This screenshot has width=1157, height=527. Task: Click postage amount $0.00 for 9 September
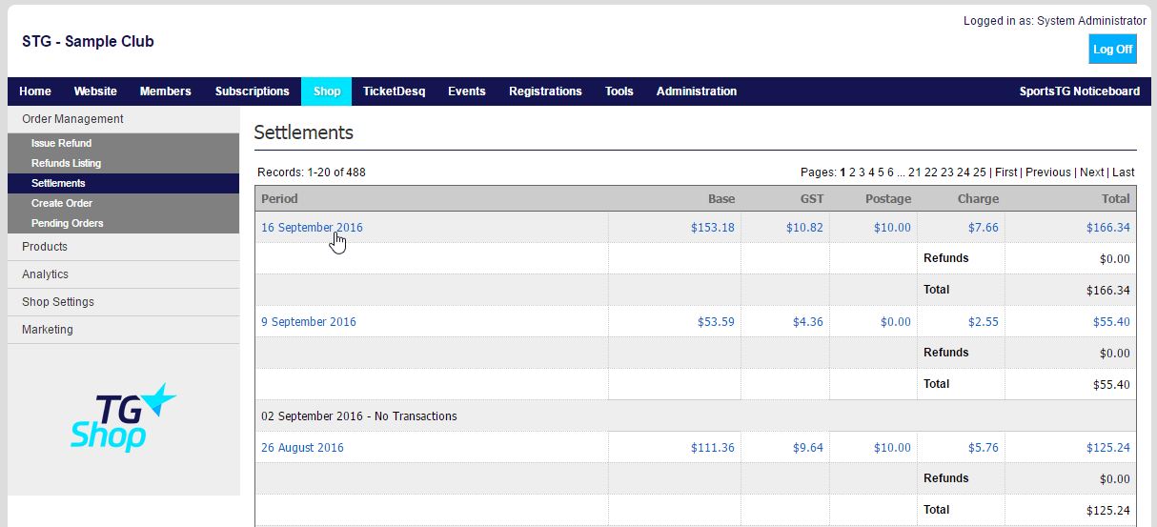tap(896, 322)
